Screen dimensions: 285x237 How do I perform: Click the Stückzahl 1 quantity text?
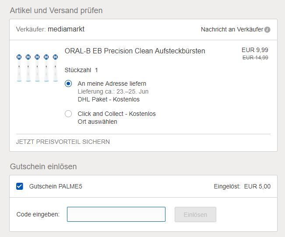81,70
